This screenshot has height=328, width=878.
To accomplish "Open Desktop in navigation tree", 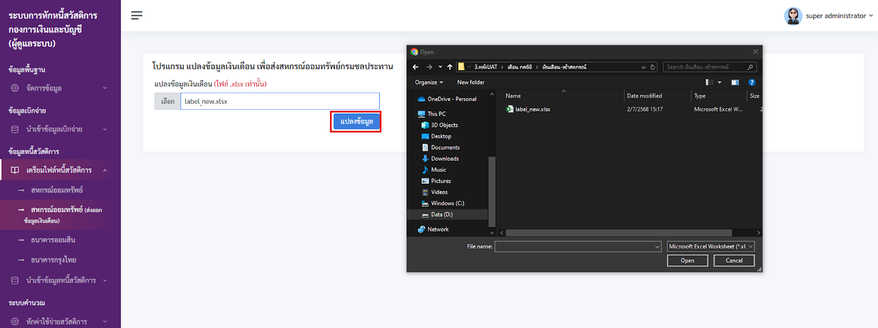I will click(x=441, y=136).
